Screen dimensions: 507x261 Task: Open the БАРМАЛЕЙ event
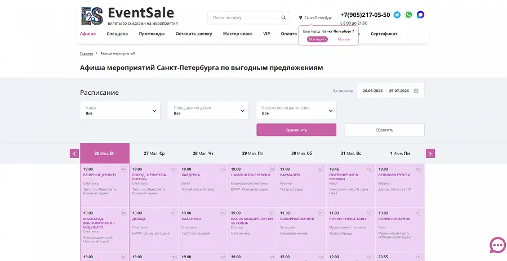click(x=290, y=175)
